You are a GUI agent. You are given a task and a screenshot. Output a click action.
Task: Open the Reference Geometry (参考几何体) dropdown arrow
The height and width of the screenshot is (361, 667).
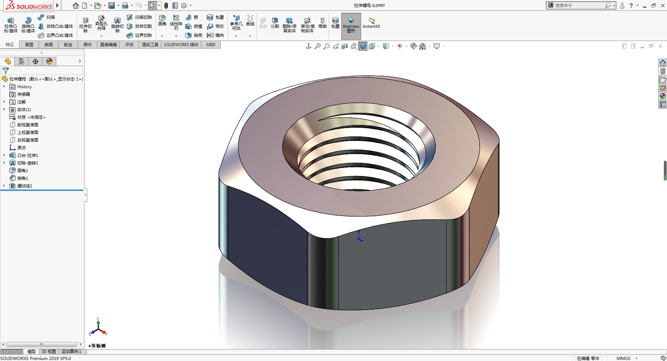[236, 36]
